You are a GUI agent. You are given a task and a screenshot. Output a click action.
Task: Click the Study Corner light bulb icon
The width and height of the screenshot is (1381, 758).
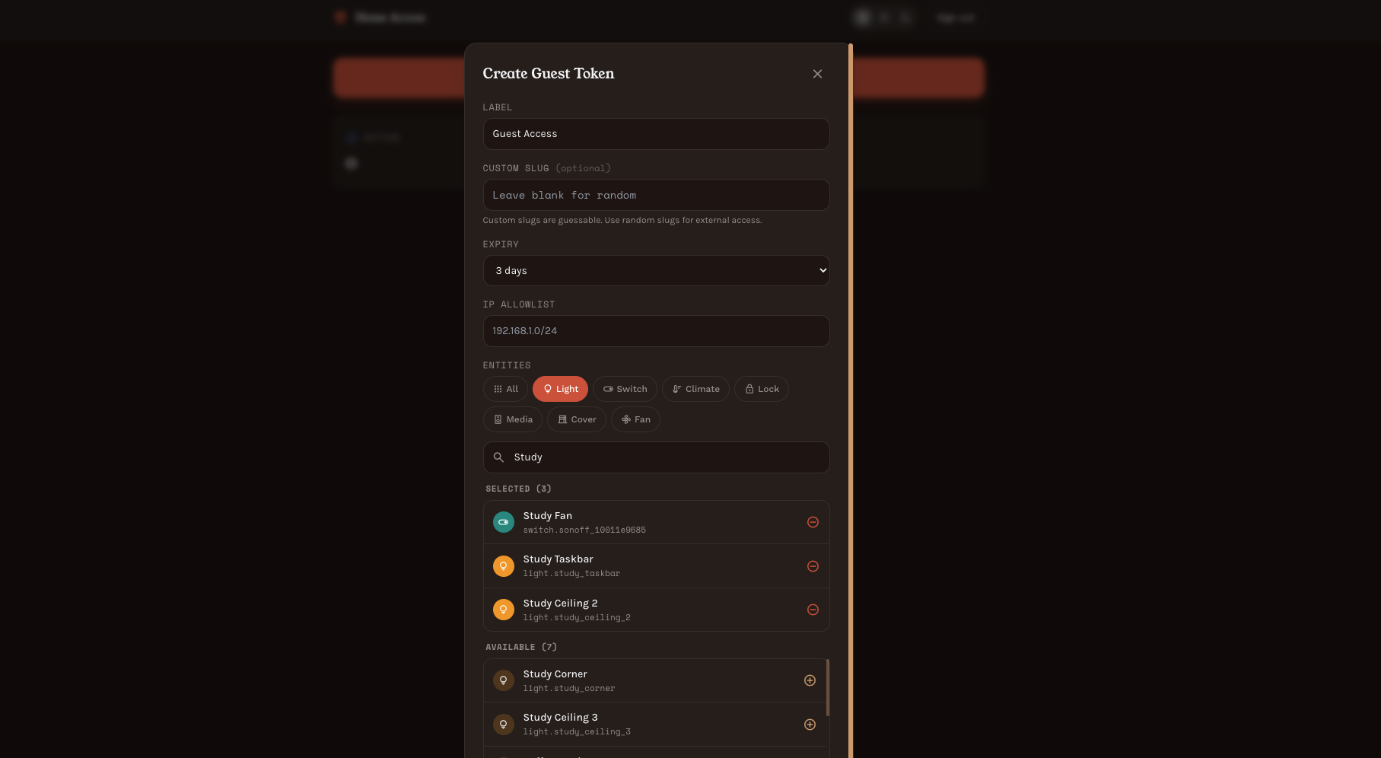click(x=504, y=680)
